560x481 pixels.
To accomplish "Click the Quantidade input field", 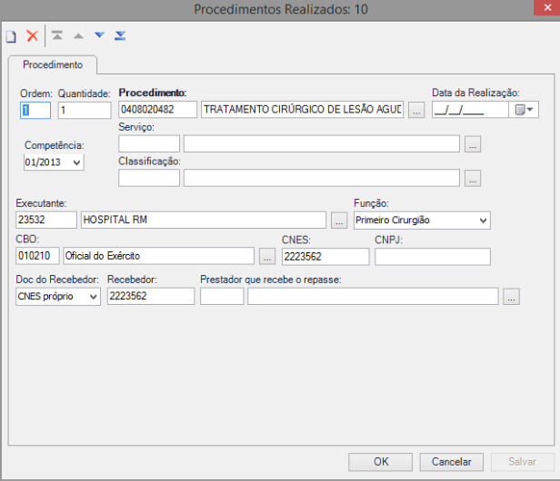I will pyautogui.click(x=85, y=110).
